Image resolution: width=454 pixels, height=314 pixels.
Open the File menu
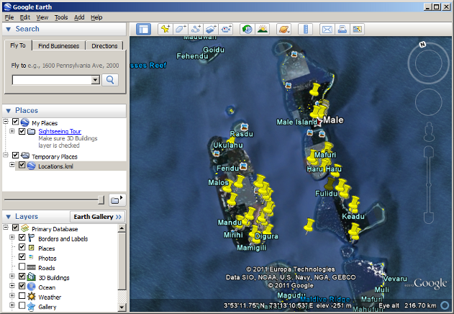(x=9, y=17)
